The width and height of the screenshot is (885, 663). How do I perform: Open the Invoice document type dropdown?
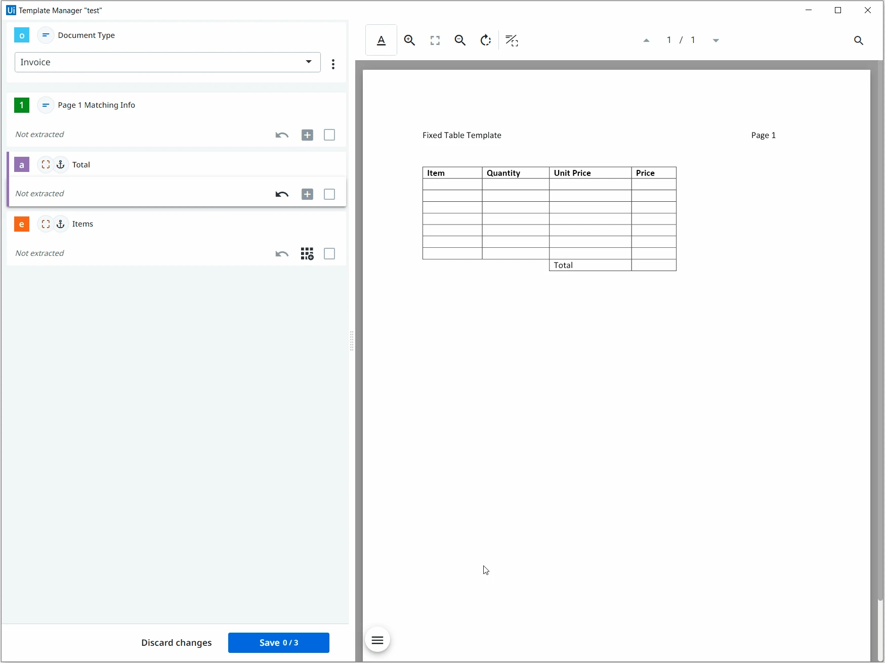[167, 62]
